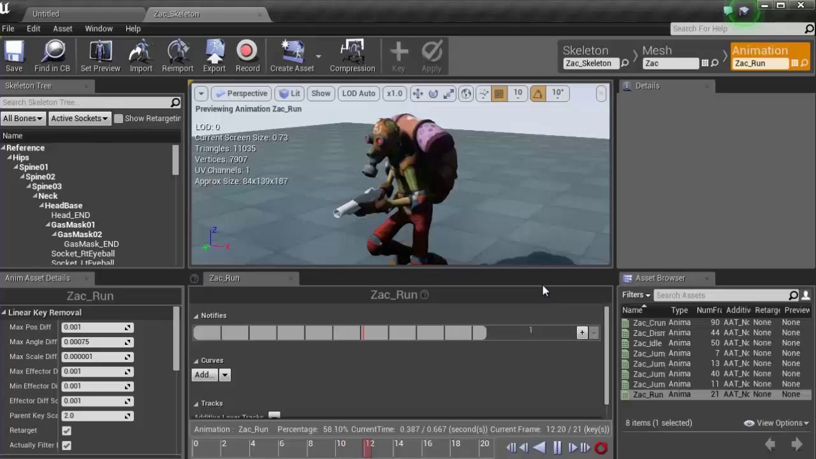
Task: Toggle world coordinate space globe icon
Action: pyautogui.click(x=467, y=94)
